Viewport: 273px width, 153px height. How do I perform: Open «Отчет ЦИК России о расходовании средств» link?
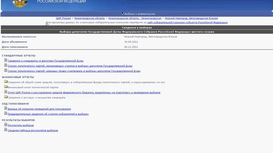click(x=84, y=93)
